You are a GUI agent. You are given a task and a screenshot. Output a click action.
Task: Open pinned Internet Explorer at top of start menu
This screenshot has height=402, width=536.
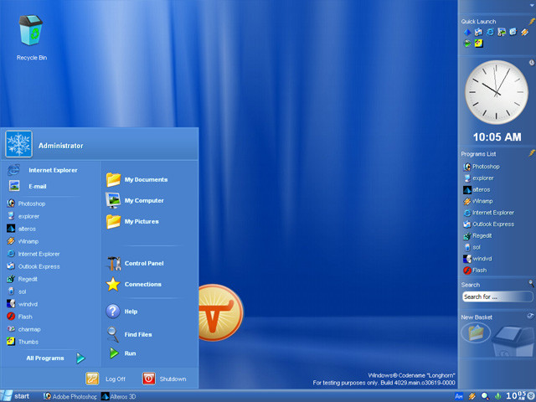click(43, 170)
